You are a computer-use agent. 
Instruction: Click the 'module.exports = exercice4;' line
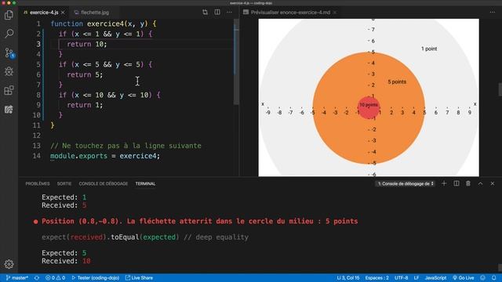point(105,156)
